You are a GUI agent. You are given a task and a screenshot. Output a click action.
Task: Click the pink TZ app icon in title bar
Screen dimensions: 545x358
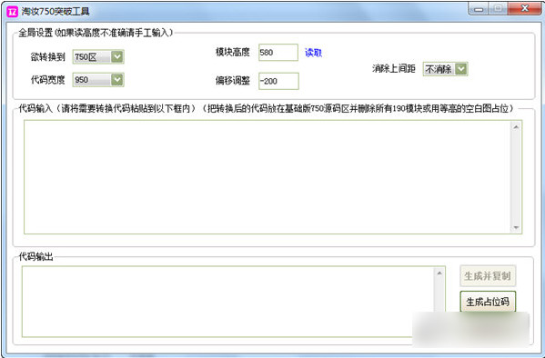click(12, 12)
